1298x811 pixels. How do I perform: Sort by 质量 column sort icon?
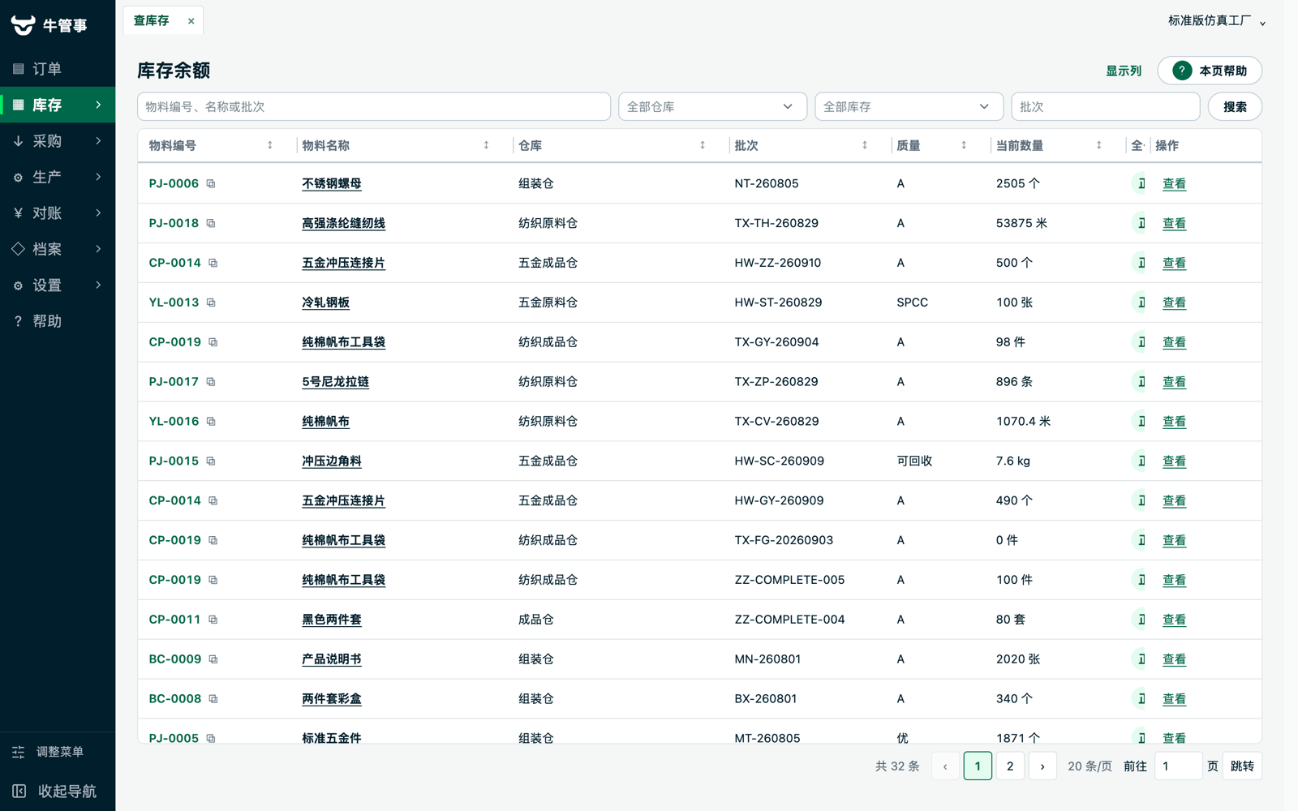click(964, 145)
